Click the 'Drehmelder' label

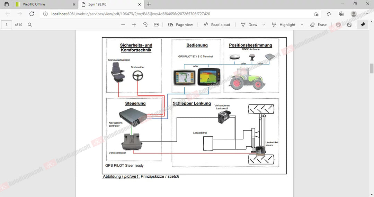(x=137, y=67)
